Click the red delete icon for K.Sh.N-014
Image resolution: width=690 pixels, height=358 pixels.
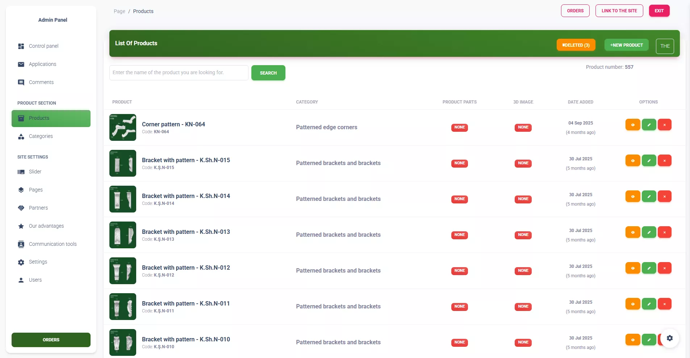664,197
